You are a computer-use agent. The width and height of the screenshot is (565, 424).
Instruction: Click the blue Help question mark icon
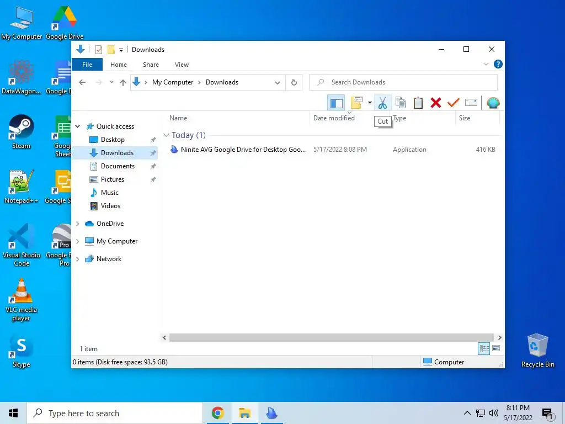pos(498,64)
